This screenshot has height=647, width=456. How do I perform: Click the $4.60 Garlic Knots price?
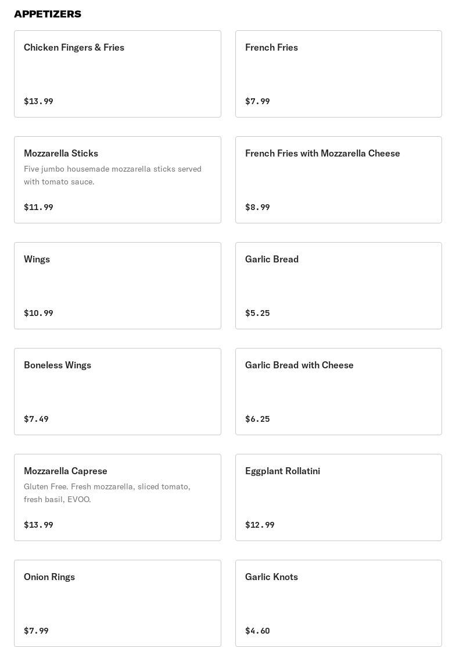pyautogui.click(x=257, y=631)
